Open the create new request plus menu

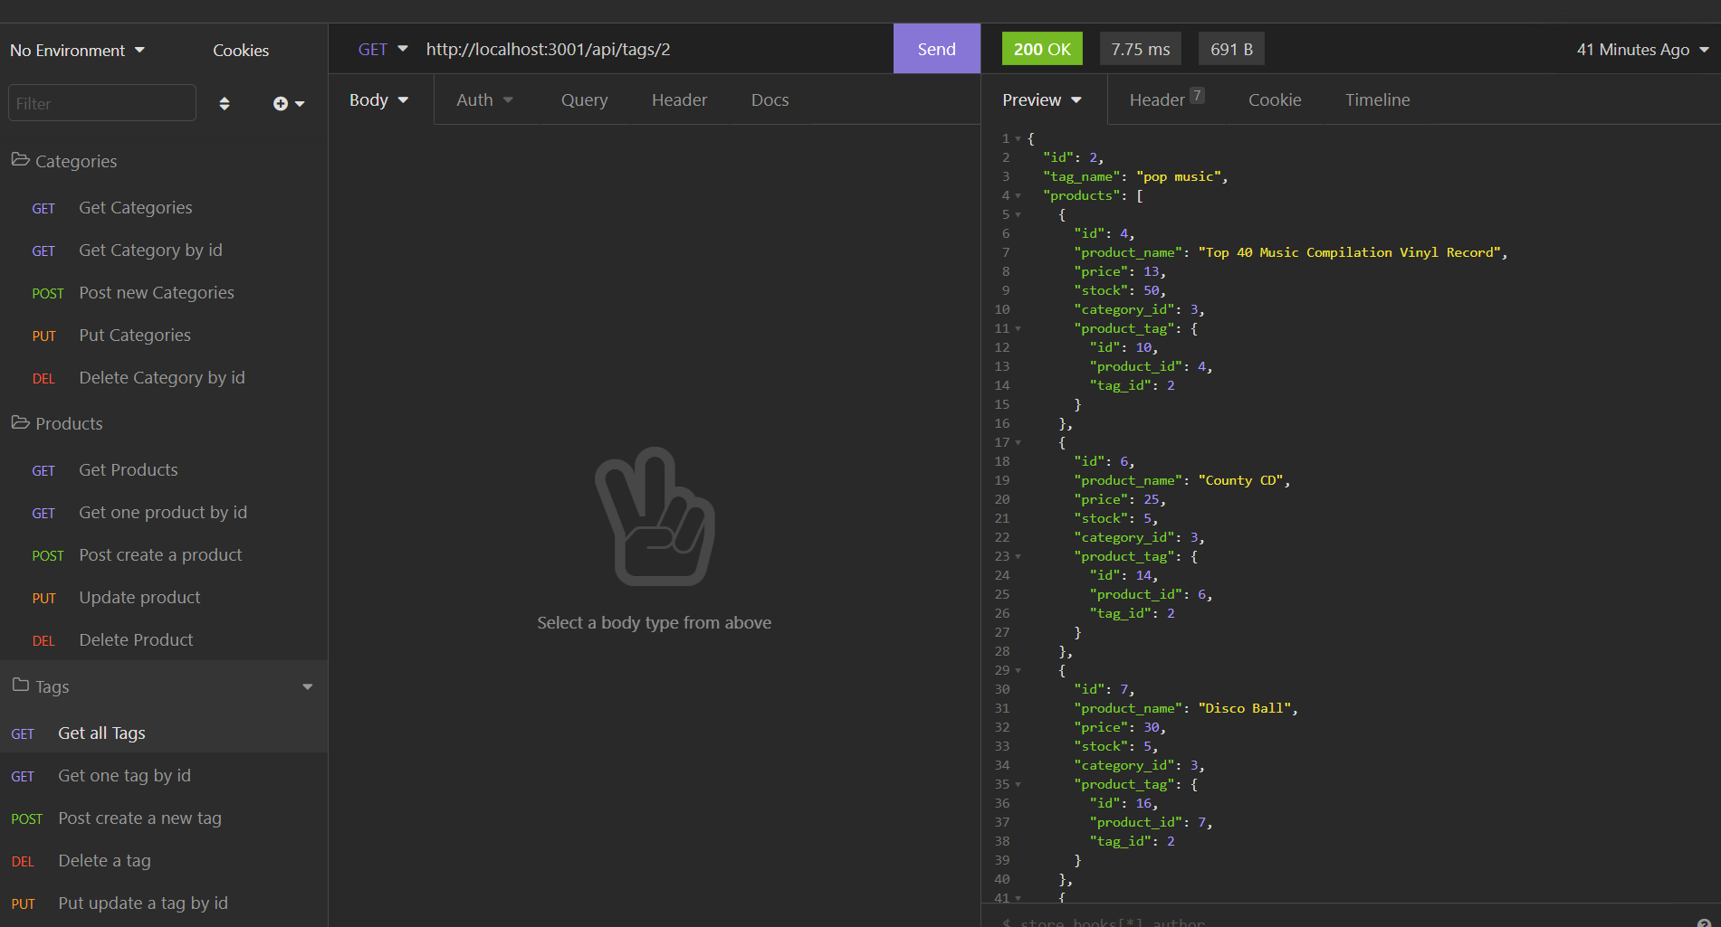[289, 103]
